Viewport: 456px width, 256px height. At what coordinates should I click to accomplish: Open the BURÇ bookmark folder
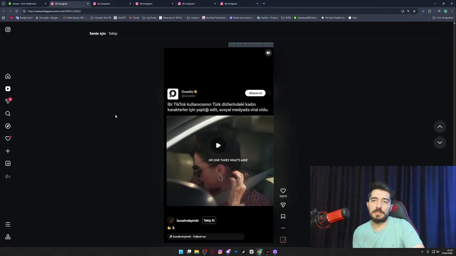pos(286,18)
